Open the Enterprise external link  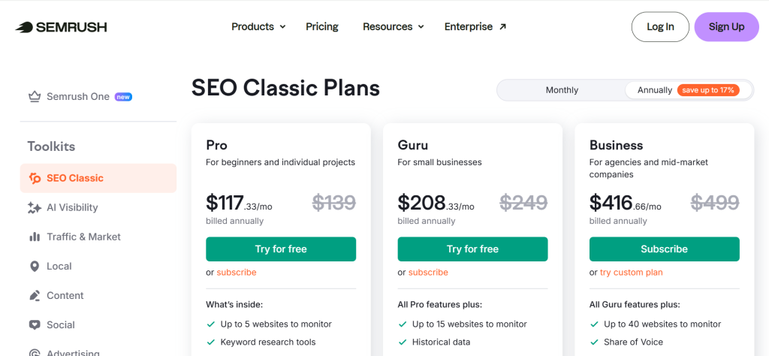click(x=475, y=27)
